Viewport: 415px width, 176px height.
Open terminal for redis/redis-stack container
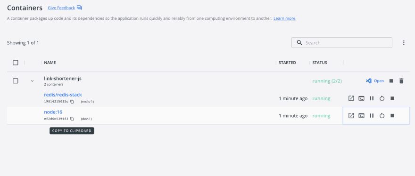361,98
